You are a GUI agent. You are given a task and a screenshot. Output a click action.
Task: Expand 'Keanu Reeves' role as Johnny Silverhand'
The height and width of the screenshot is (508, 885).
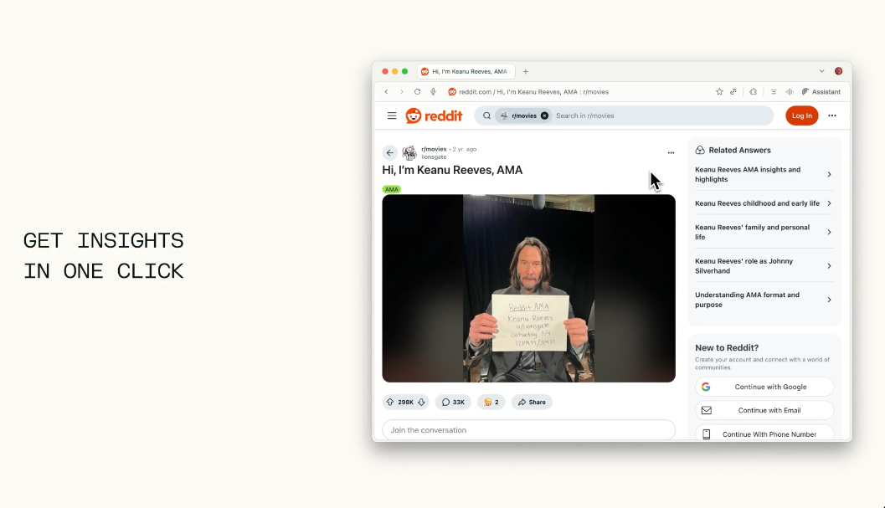coord(763,266)
